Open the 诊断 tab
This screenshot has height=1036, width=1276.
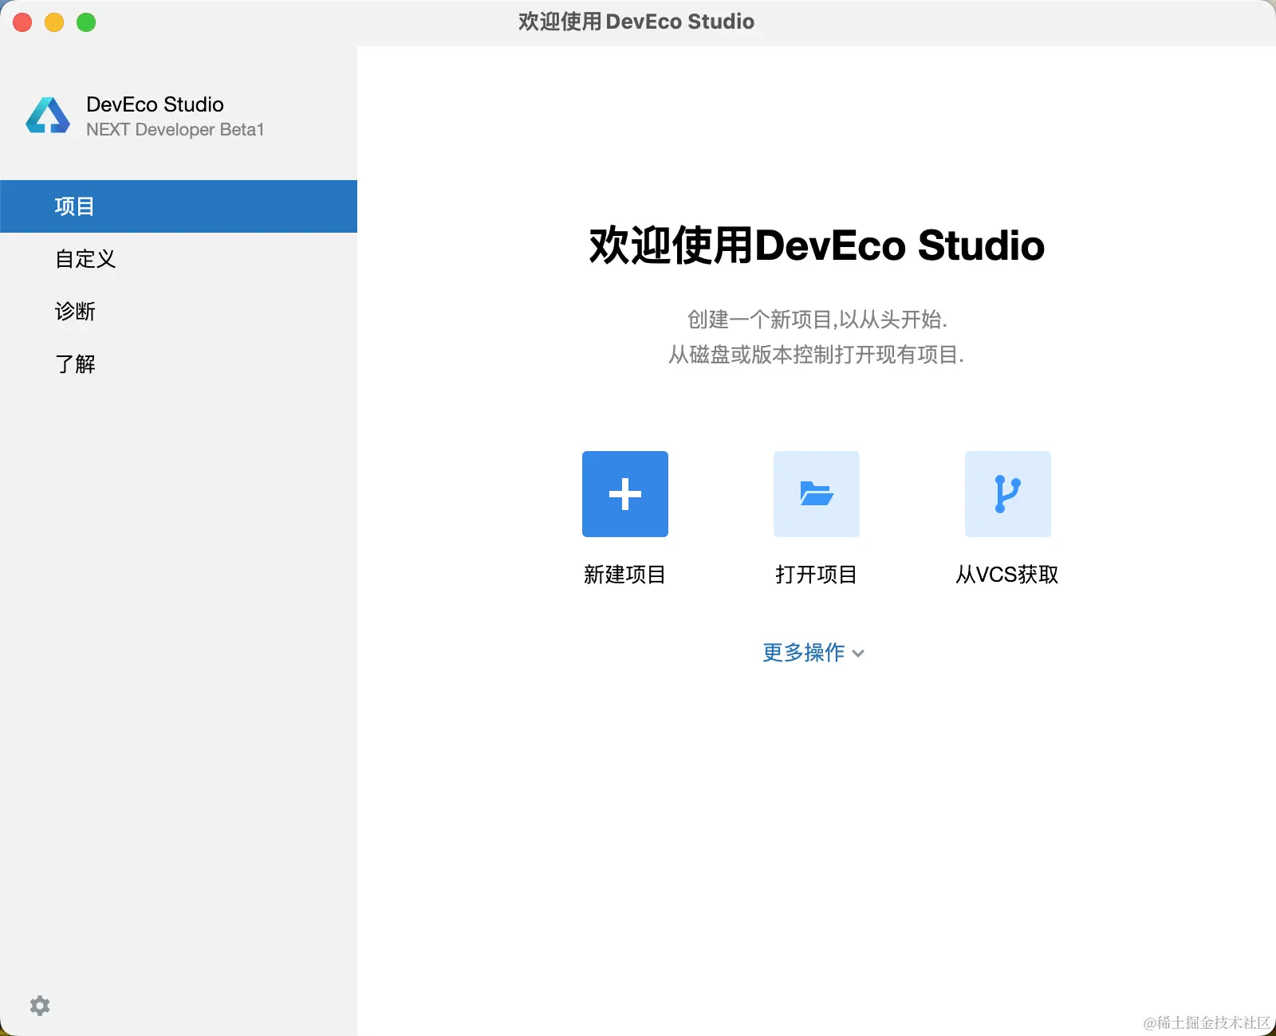(179, 312)
